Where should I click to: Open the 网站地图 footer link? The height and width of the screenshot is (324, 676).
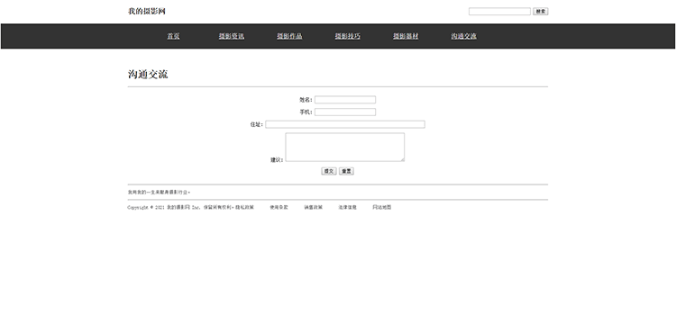click(x=382, y=207)
